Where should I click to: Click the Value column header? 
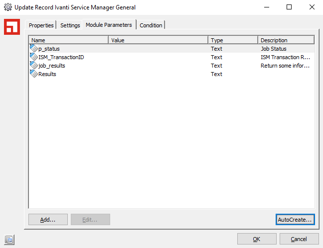click(x=158, y=40)
